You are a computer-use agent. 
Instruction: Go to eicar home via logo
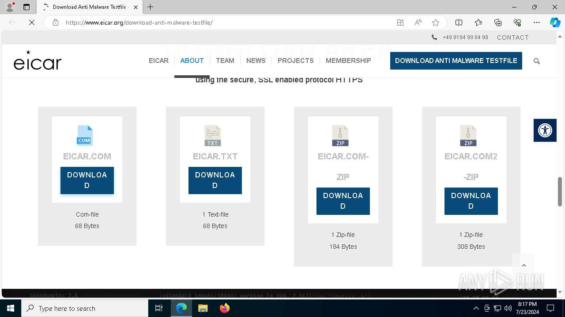tap(38, 60)
